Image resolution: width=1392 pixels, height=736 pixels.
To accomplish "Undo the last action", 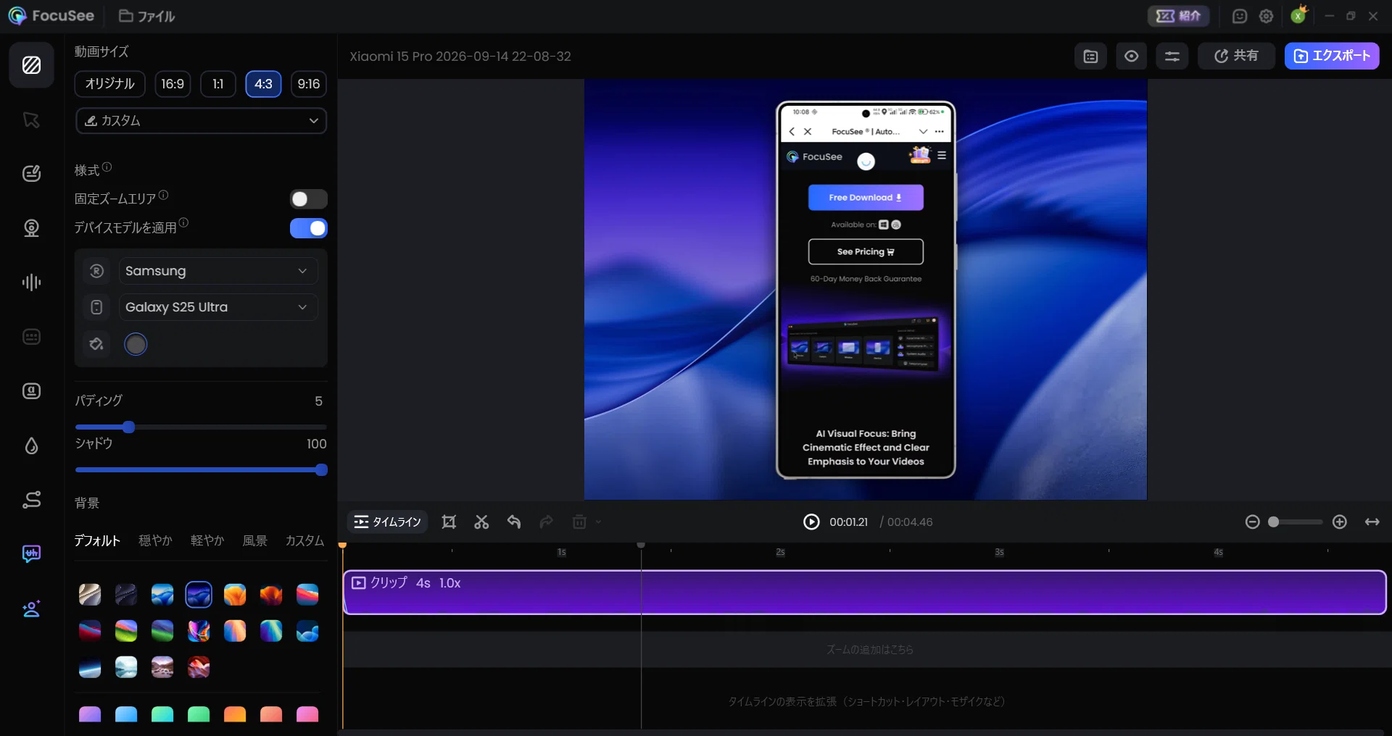I will coord(514,522).
